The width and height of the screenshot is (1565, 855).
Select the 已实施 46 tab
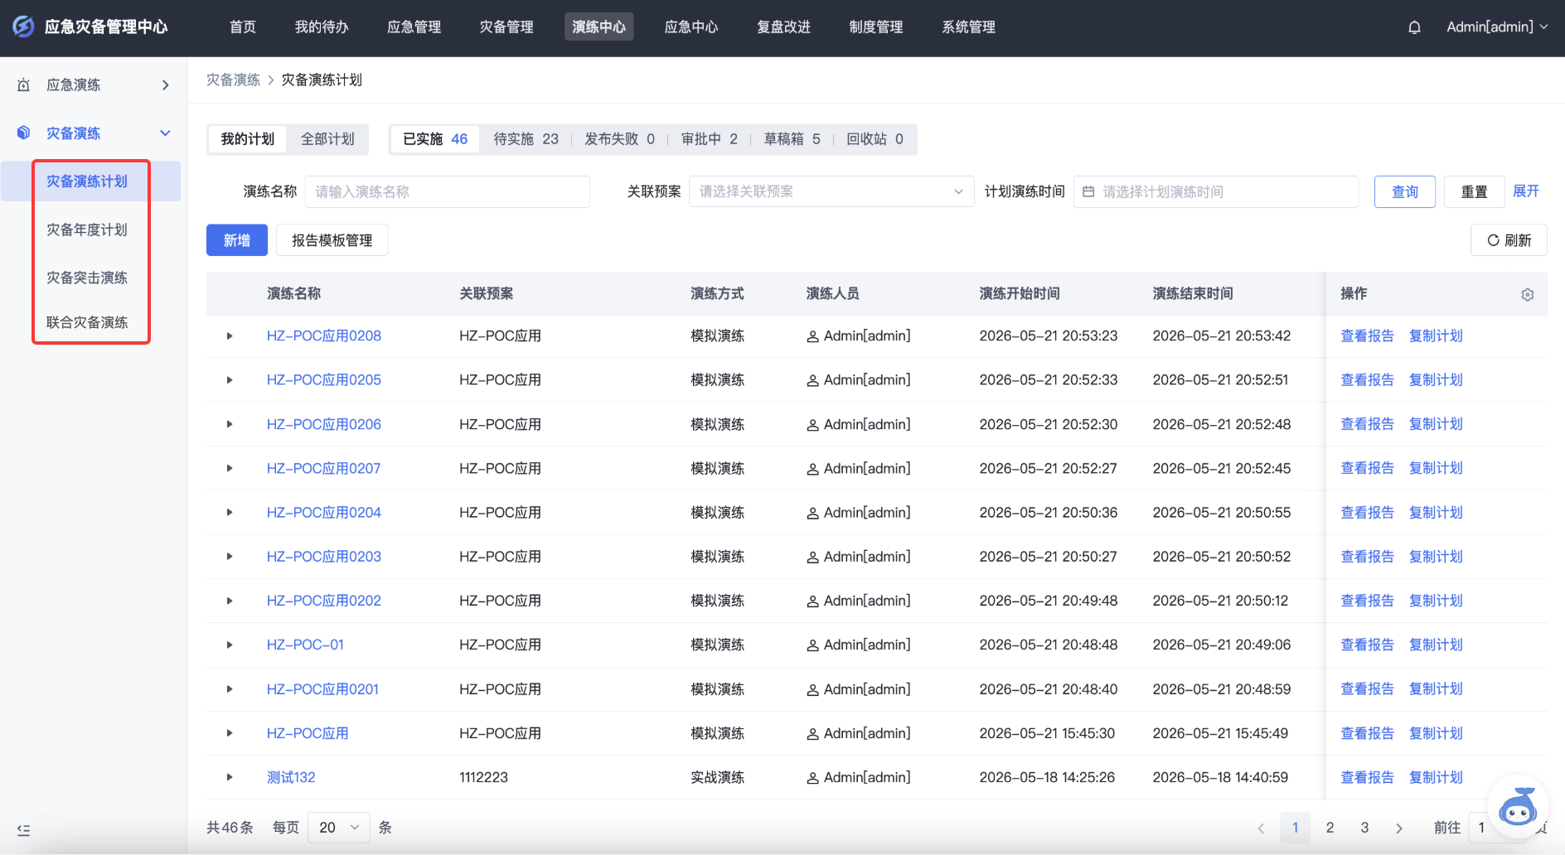(435, 139)
